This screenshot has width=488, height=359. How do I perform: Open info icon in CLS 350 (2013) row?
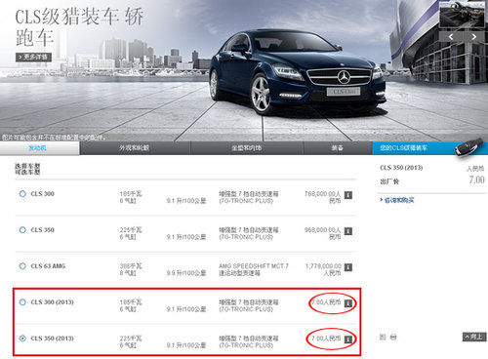pos(348,339)
